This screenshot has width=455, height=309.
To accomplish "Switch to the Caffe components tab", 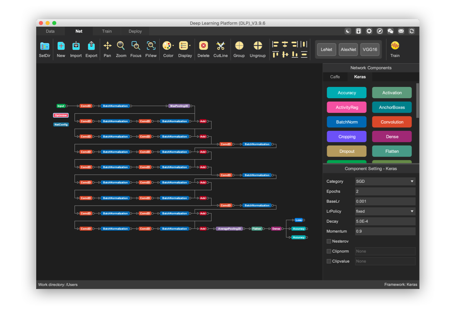I will click(x=335, y=77).
